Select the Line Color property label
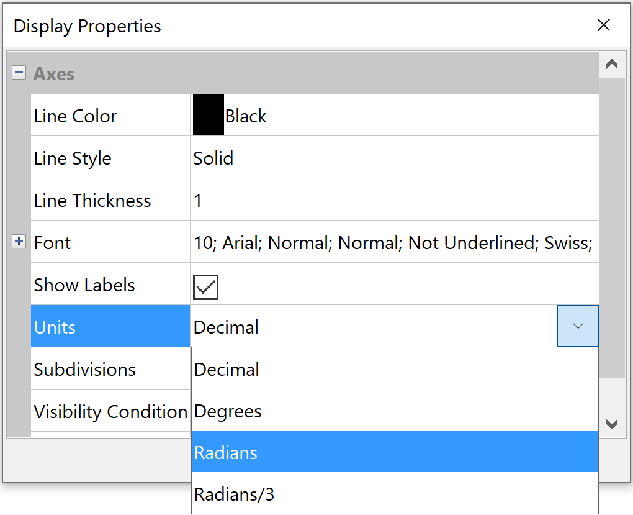Screen dimensions: 633x515 pos(76,116)
